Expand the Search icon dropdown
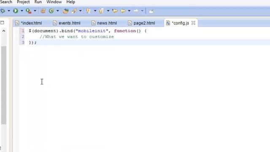The height and width of the screenshot is (152, 270). [80, 11]
